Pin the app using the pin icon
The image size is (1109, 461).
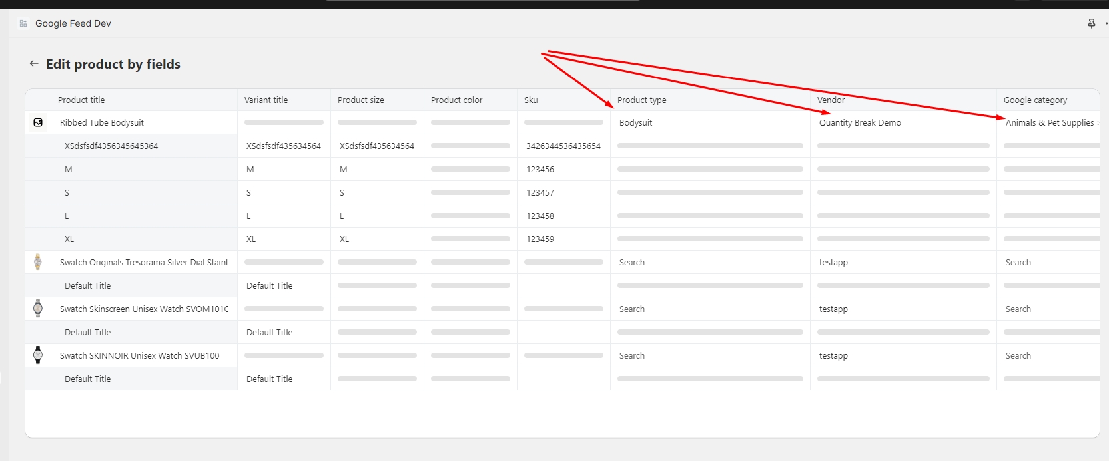[x=1091, y=23]
